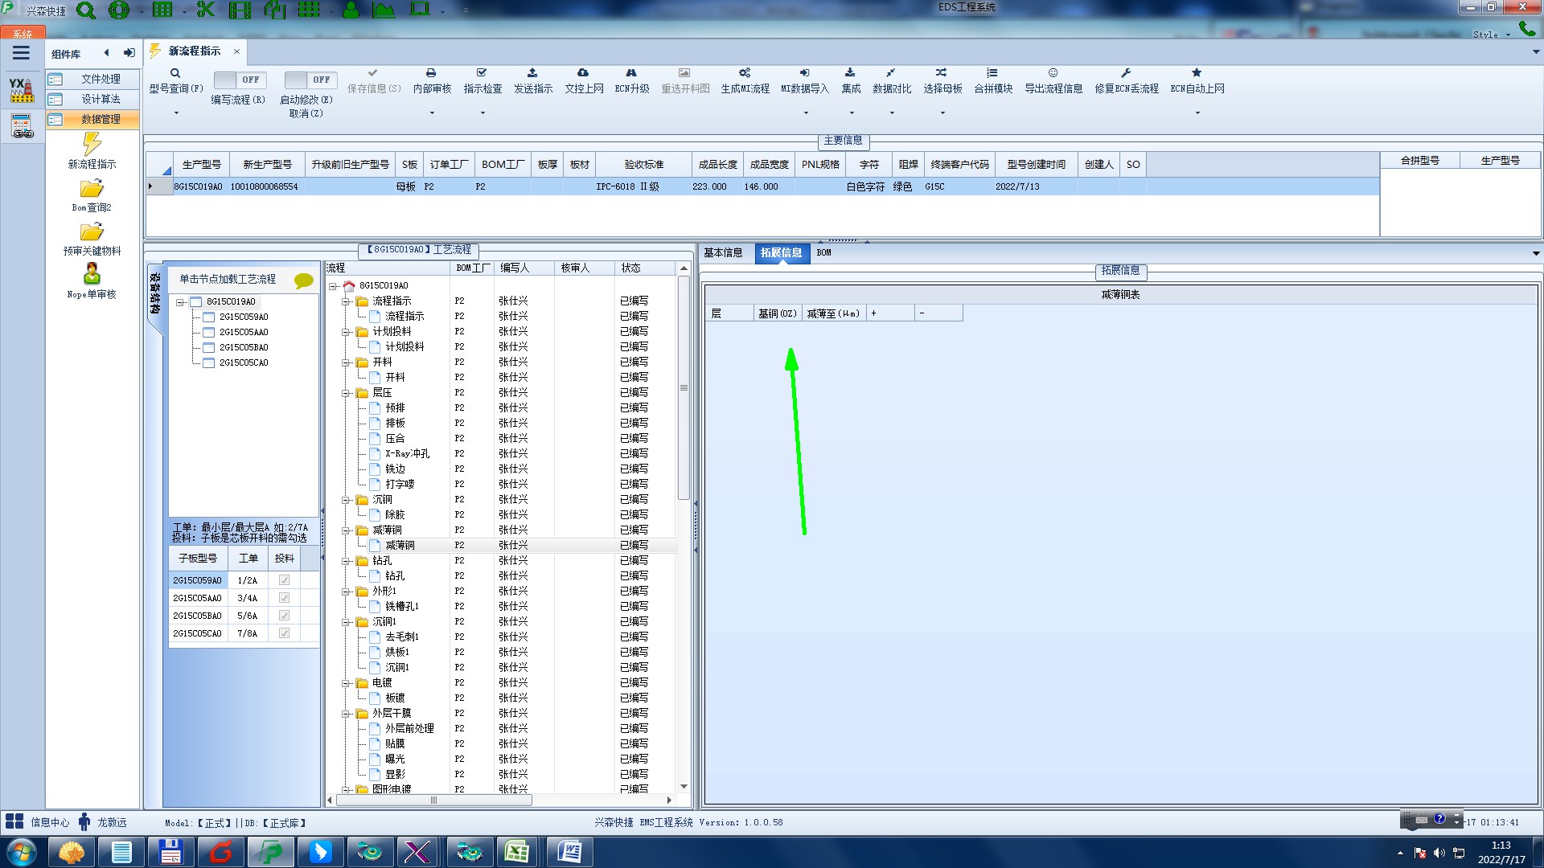Collapse the 层压 folder node
Image resolution: width=1544 pixels, height=868 pixels.
tap(346, 393)
